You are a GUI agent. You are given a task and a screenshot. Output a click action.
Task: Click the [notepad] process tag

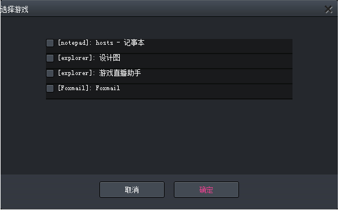(x=73, y=43)
